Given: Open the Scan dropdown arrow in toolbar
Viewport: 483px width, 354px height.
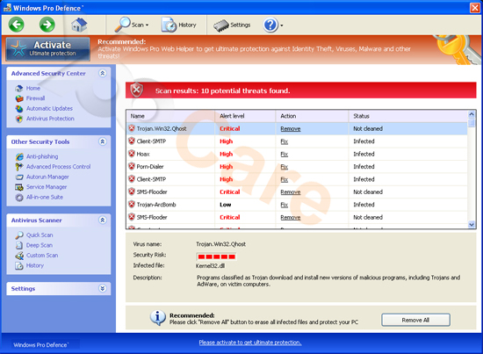Looking at the screenshot, I should [x=148, y=25].
